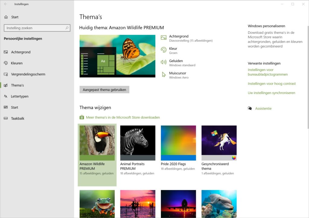
Task: Open the Start home icon in sidebar
Action: pos(6,17)
